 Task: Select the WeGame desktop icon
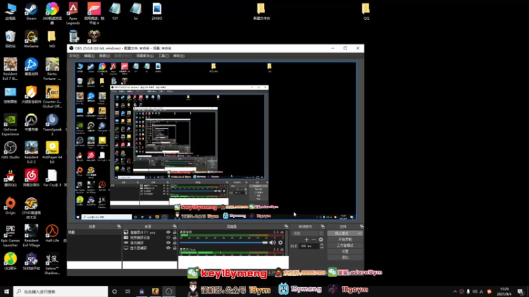[31, 39]
